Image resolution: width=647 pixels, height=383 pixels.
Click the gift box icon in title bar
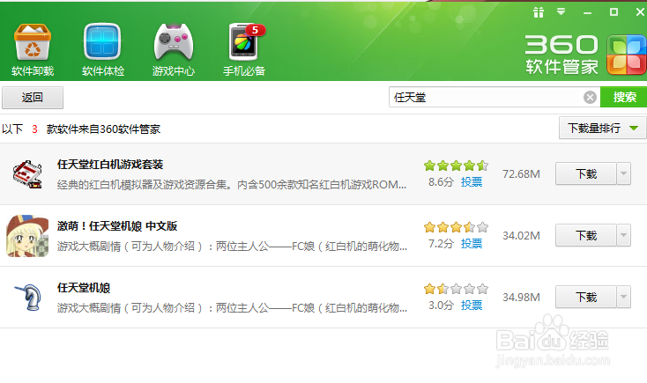(539, 12)
